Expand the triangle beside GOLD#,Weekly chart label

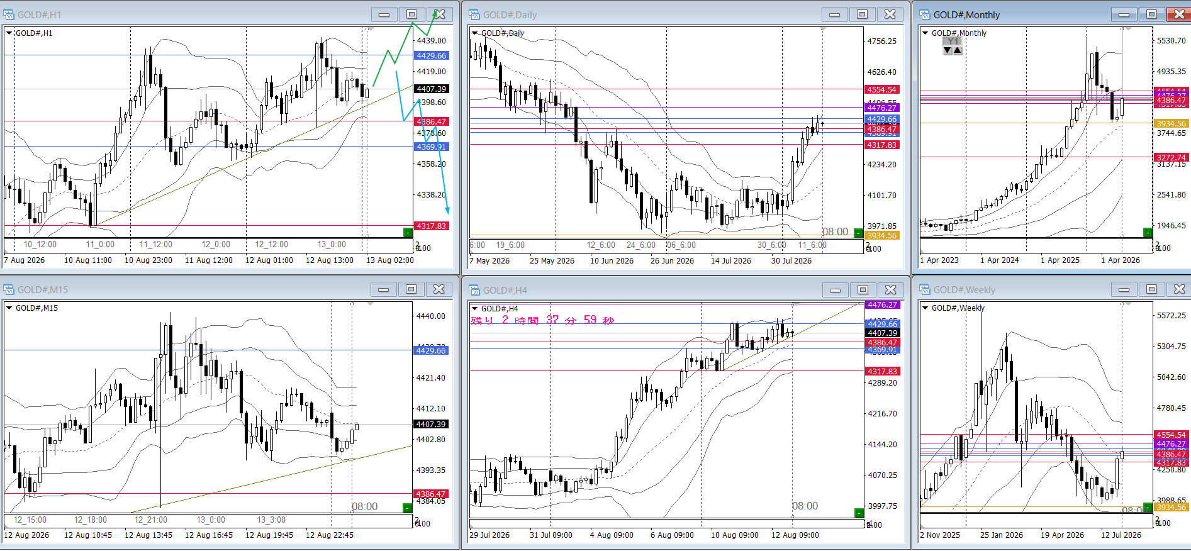[x=925, y=308]
